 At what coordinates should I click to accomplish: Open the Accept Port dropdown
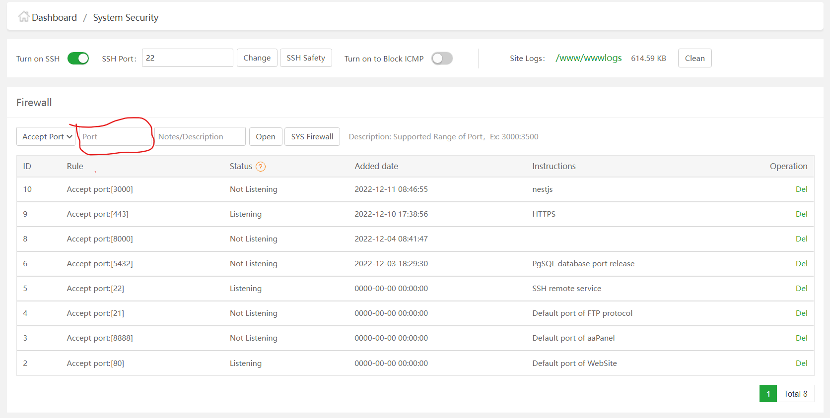click(x=46, y=137)
